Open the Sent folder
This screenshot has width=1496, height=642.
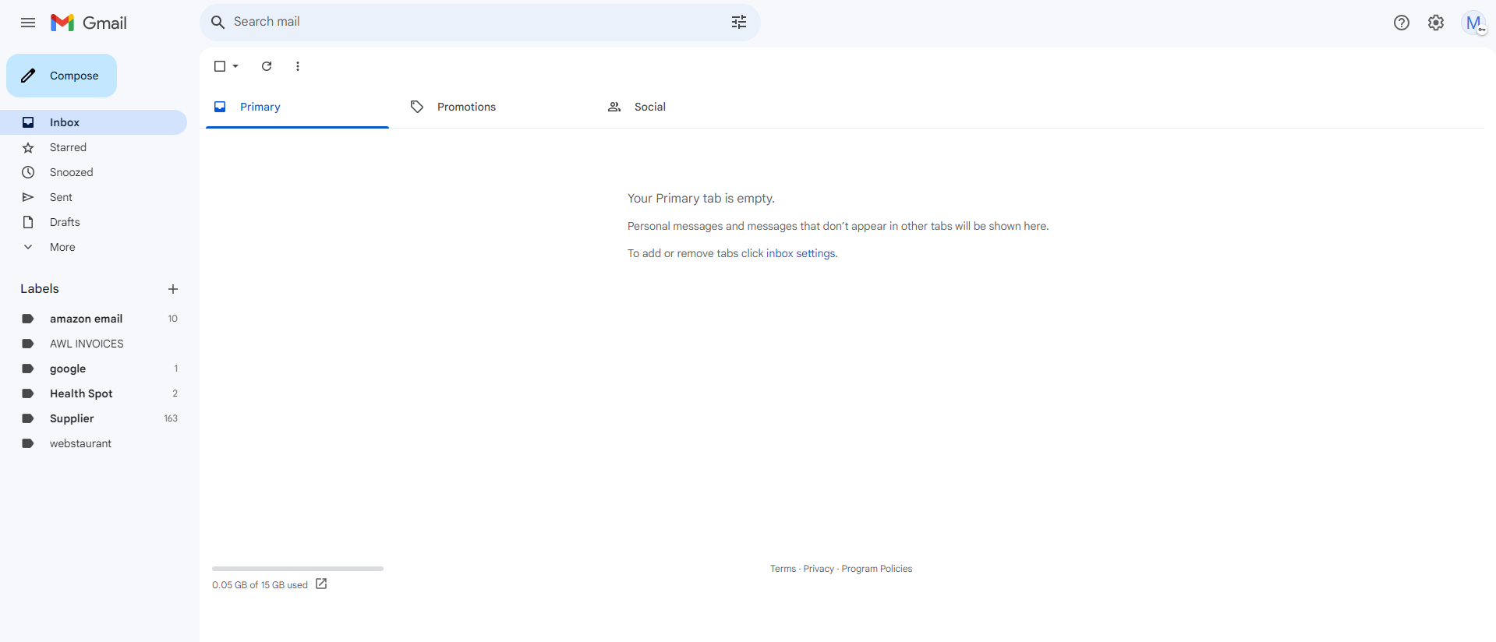point(94,197)
